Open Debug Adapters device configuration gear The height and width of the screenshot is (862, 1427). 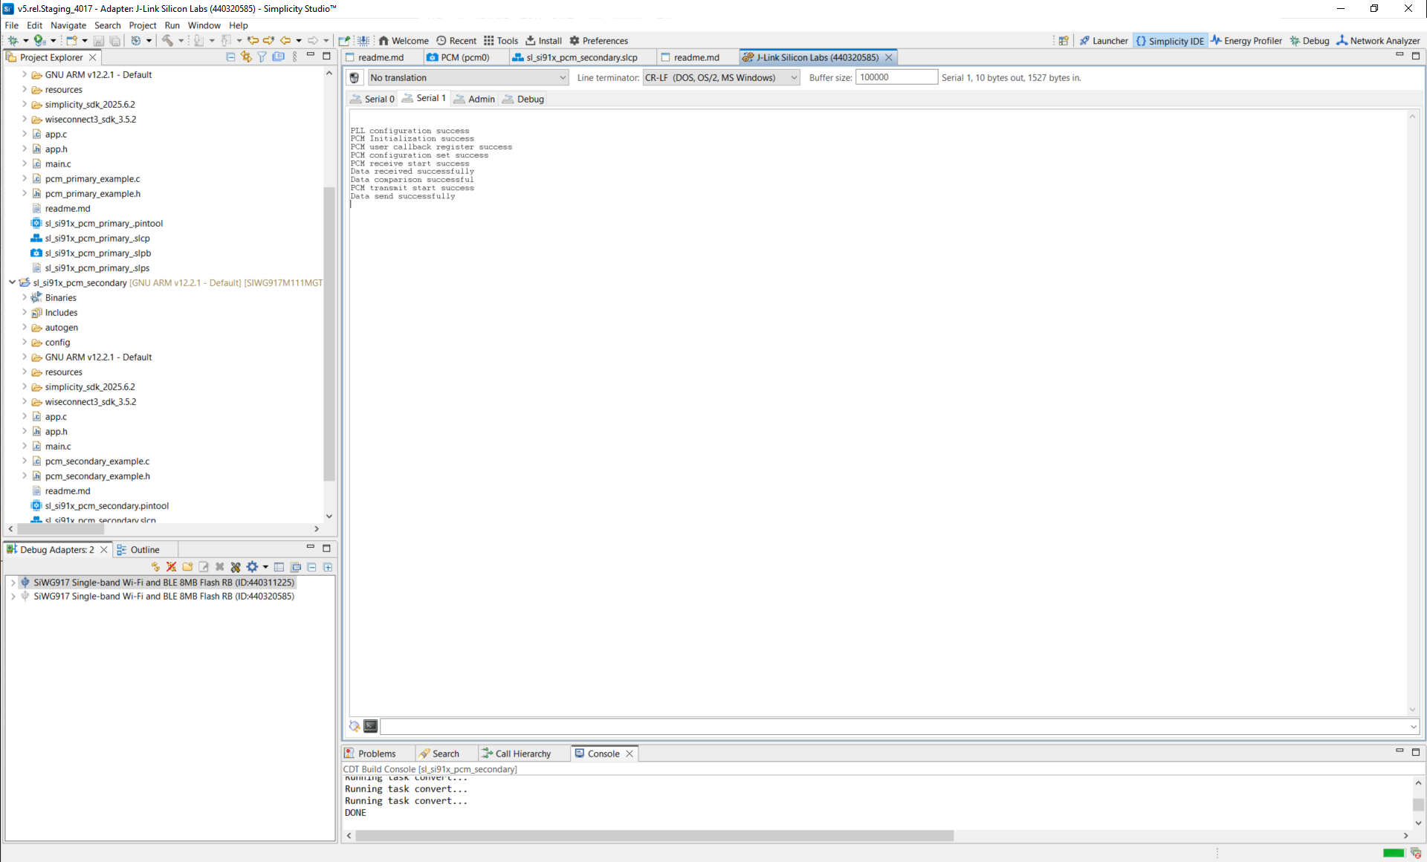(x=253, y=567)
